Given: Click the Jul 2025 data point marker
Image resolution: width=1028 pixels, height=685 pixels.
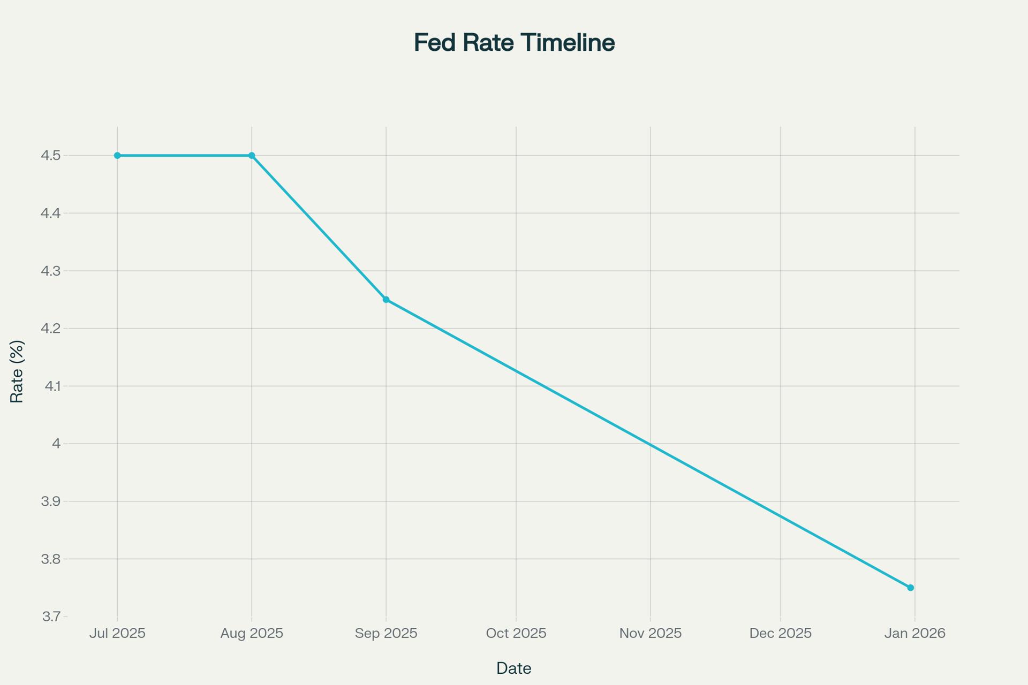Looking at the screenshot, I should coord(117,156).
